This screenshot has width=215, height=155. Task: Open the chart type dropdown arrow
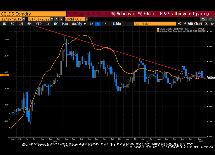click(105, 24)
